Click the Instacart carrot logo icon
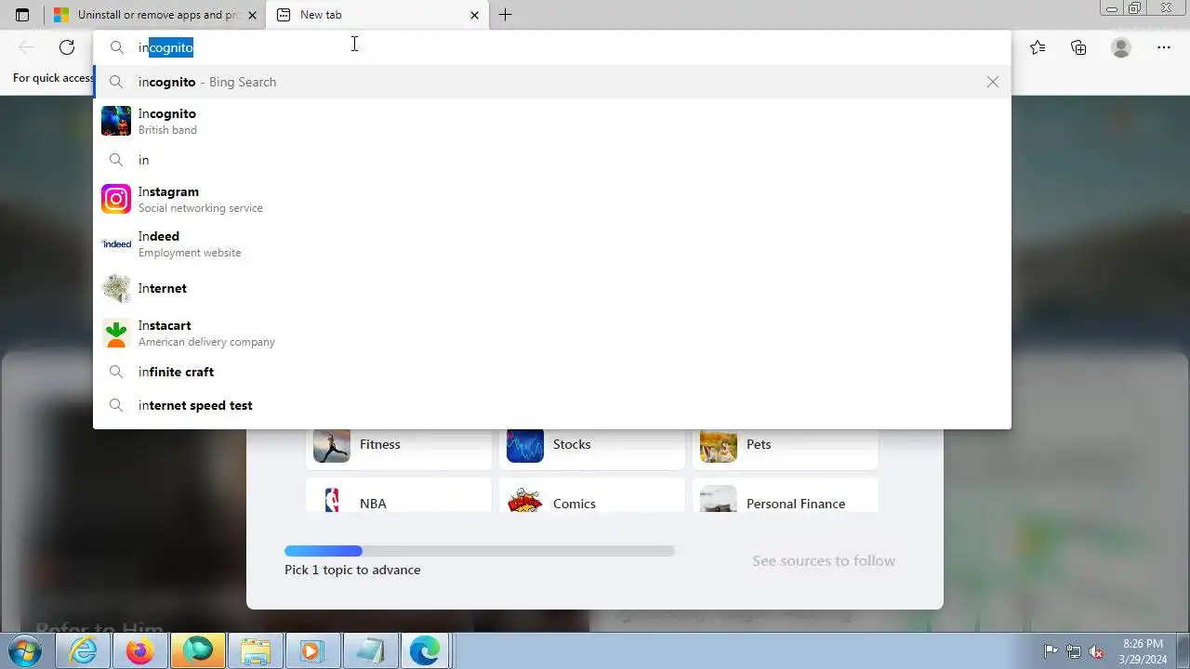 (116, 333)
